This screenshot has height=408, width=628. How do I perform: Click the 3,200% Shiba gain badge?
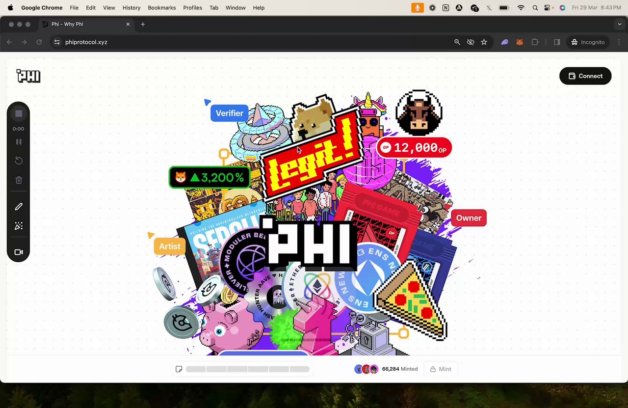coord(209,177)
